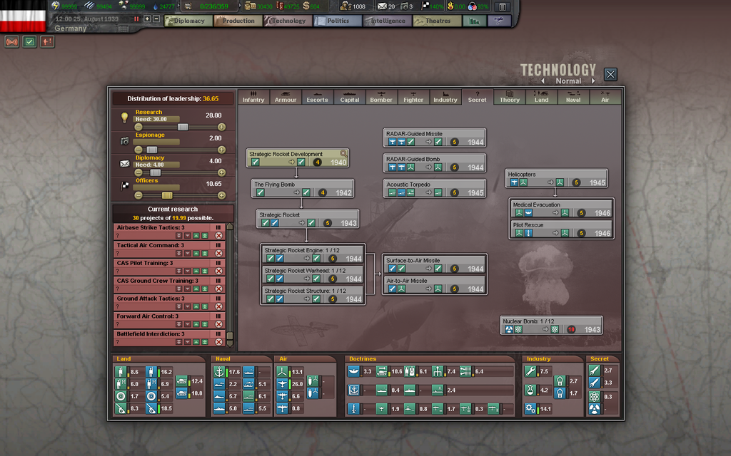Adjust the Research leadership slider
This screenshot has width=731, height=456.
point(183,127)
